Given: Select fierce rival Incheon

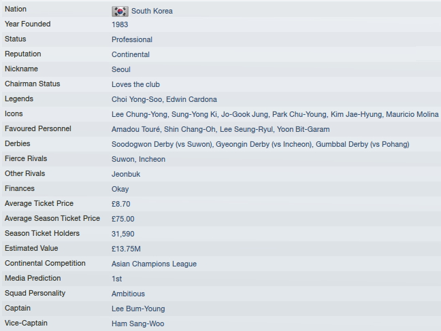Looking at the screenshot, I should [152, 159].
